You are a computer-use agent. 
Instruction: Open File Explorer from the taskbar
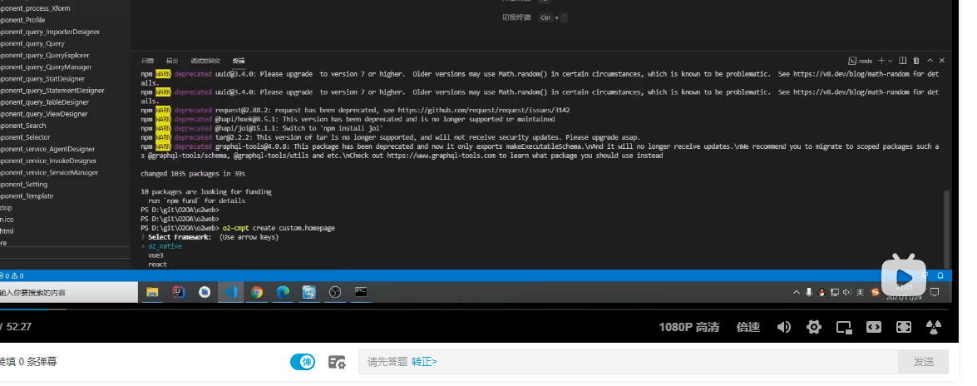click(153, 292)
